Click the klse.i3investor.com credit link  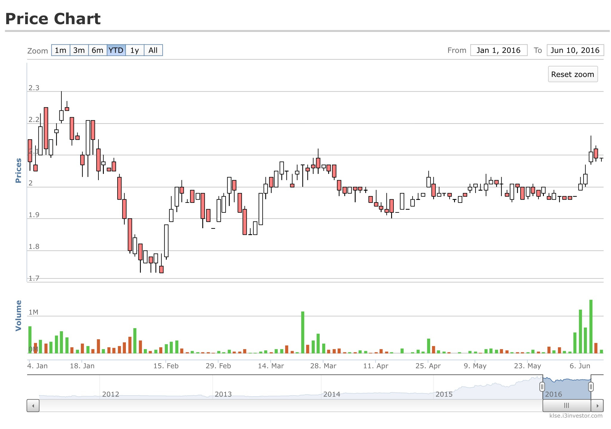(576, 416)
